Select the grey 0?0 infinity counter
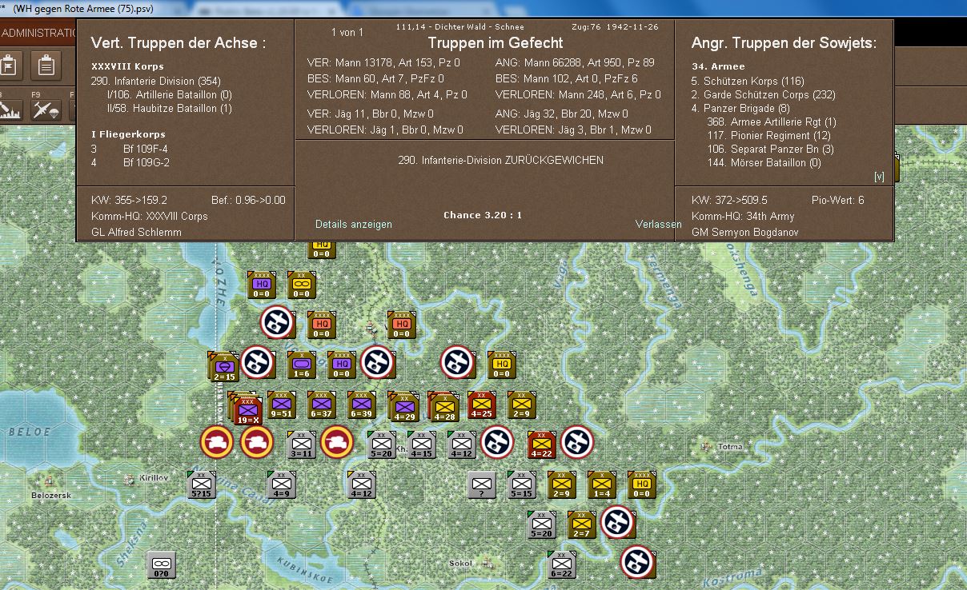This screenshot has height=590, width=967. 162,564
